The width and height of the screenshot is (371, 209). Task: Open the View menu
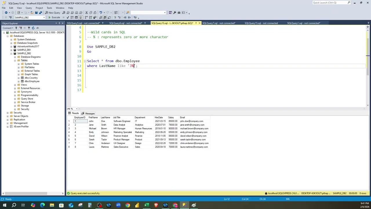[x=19, y=8]
